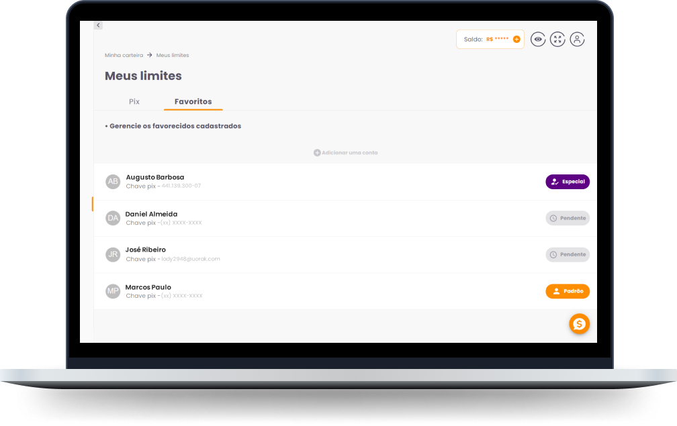Select the Meus limites breadcrumb
677x426 pixels.
pyautogui.click(x=172, y=55)
